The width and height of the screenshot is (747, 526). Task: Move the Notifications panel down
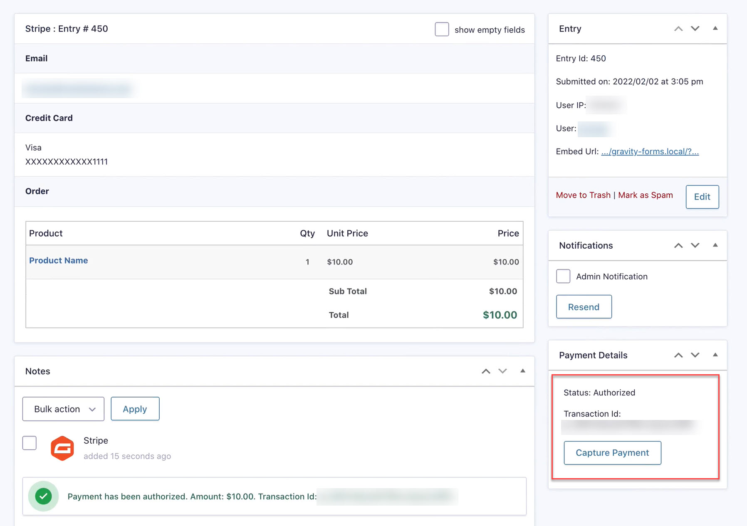point(695,245)
